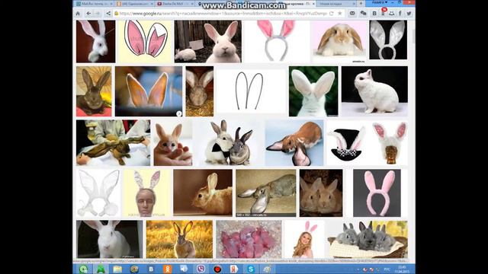Open Skype from the taskbar
The width and height of the screenshot is (488, 274).
251,269
